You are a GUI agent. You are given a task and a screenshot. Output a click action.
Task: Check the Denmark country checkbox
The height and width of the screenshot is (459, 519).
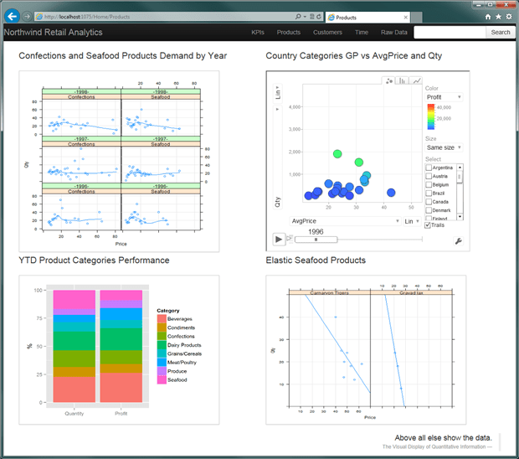click(429, 210)
